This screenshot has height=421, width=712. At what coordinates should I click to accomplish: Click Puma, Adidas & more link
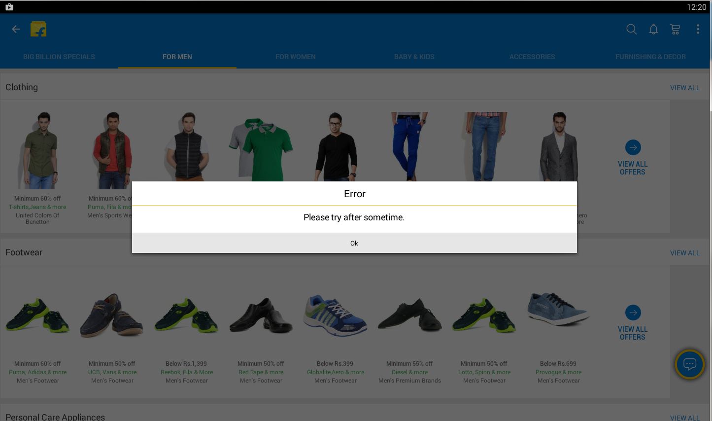coord(38,372)
